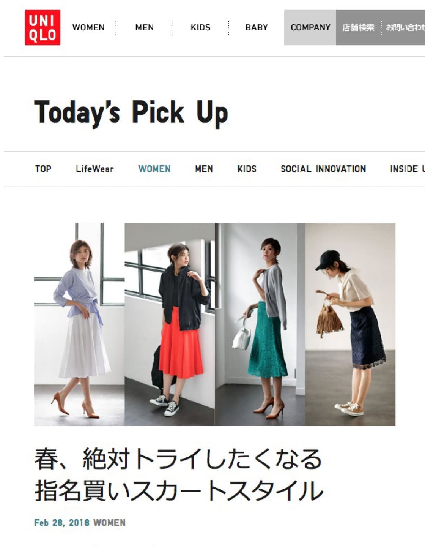Open the red skirt outfit photo

170,324
